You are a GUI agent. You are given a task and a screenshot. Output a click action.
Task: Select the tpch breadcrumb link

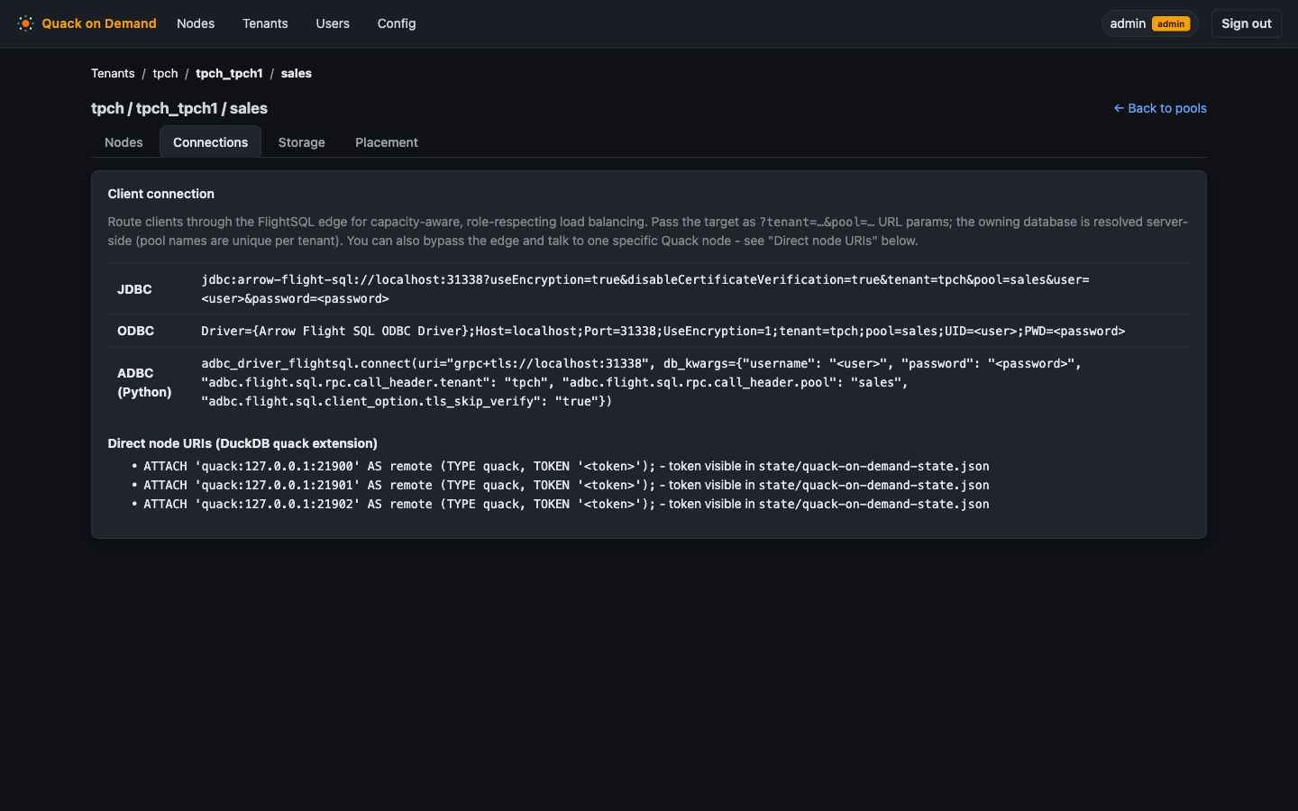(165, 73)
